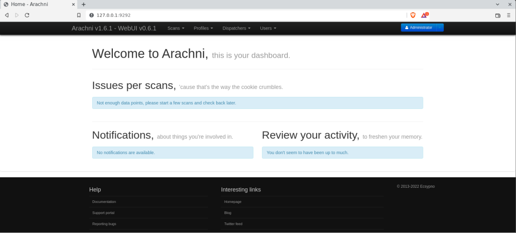The width and height of the screenshot is (516, 233).
Task: Click the 'Welcome to Arachni,' heading
Action: (x=150, y=54)
